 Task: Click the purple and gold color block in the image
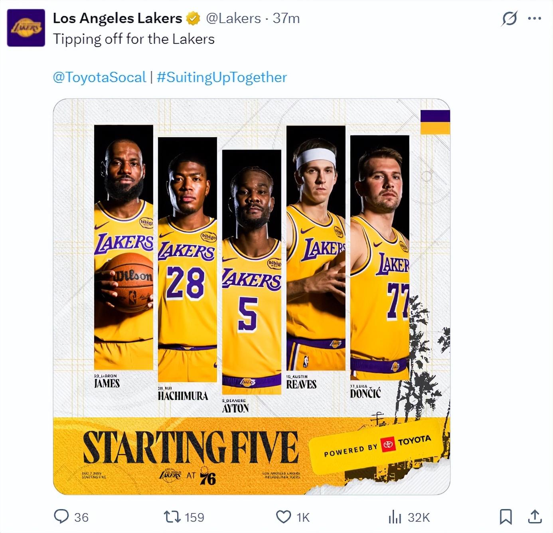(435, 122)
